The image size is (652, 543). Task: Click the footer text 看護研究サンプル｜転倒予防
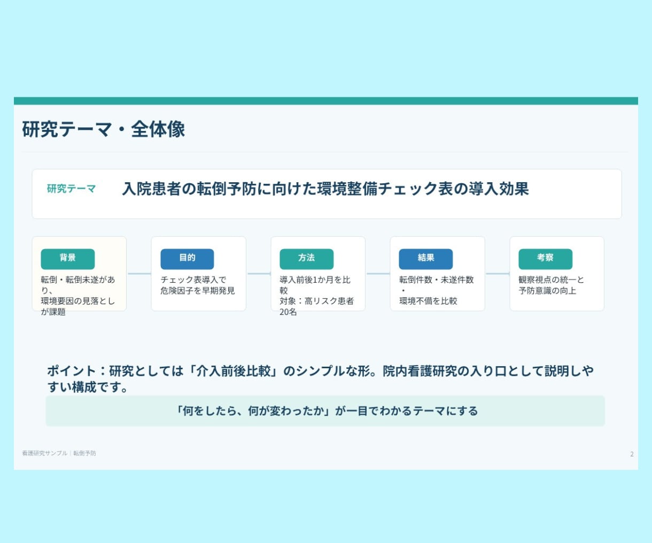(x=59, y=453)
